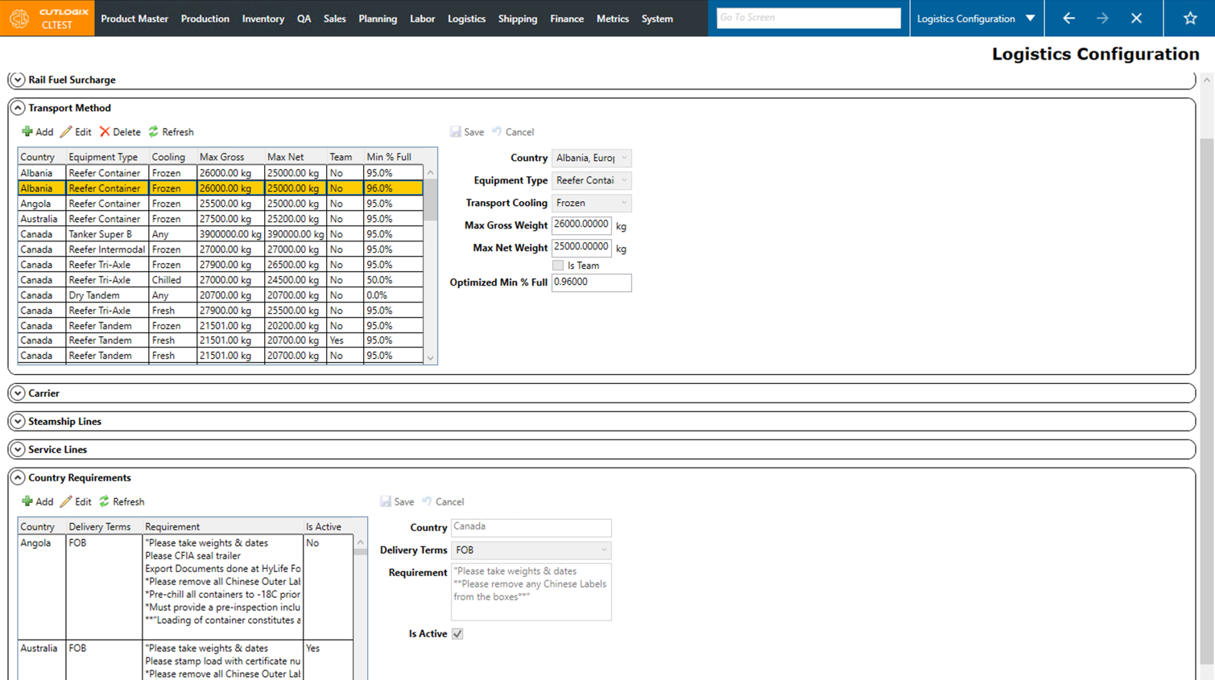Open the Logistics menu
The image size is (1215, 680).
[466, 19]
